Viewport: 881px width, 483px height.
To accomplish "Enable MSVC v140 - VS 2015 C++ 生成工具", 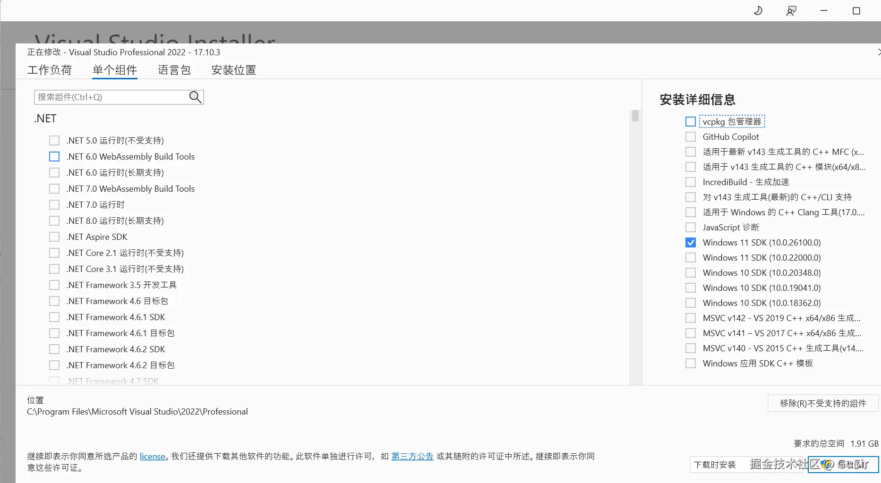I will tap(691, 348).
